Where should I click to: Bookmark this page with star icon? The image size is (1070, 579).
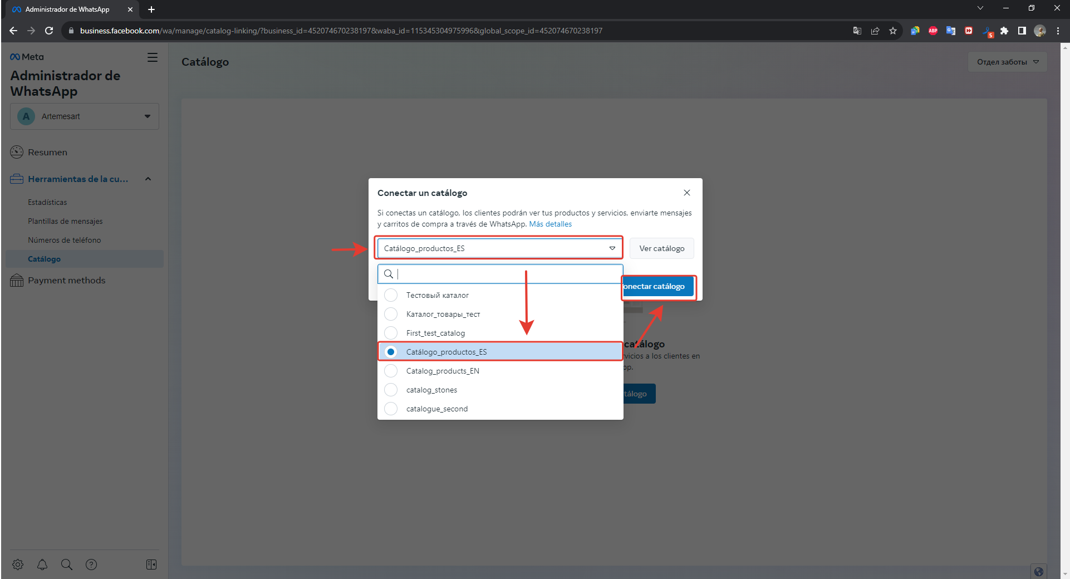(893, 31)
